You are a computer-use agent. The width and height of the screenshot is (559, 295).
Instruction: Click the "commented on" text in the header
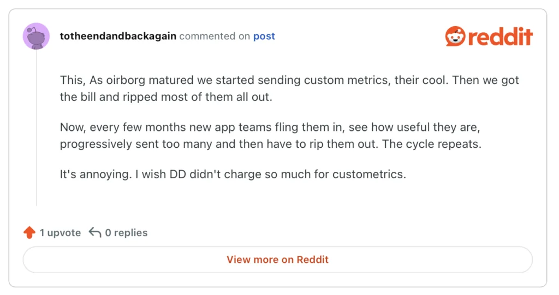pyautogui.click(x=215, y=37)
